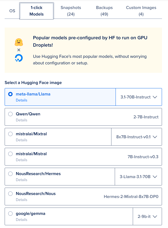Expand the 2-9b-it version dropdown
Image resolution: width=168 pixels, height=228 pixels.
(x=148, y=217)
